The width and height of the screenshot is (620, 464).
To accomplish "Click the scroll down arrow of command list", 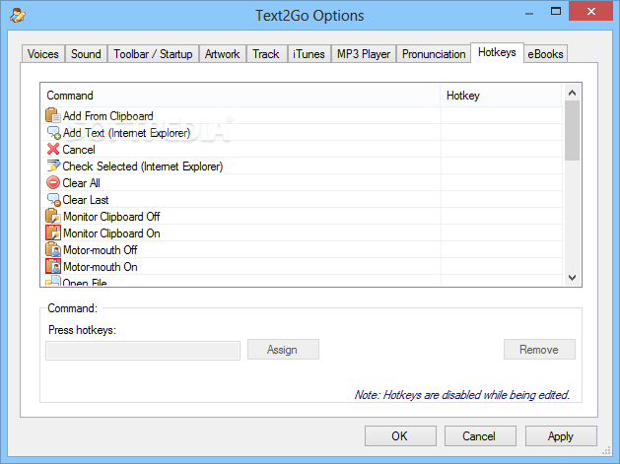I will [572, 278].
